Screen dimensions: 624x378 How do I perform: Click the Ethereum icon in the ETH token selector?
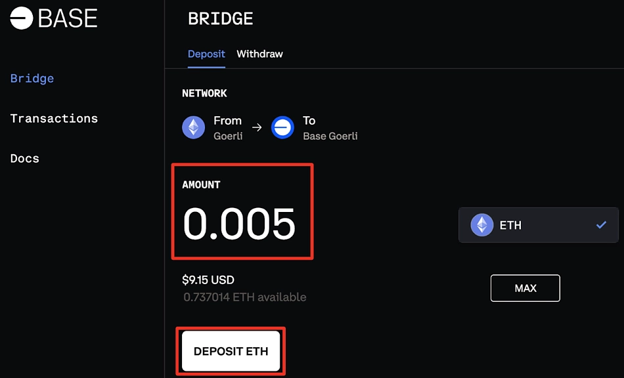(482, 225)
